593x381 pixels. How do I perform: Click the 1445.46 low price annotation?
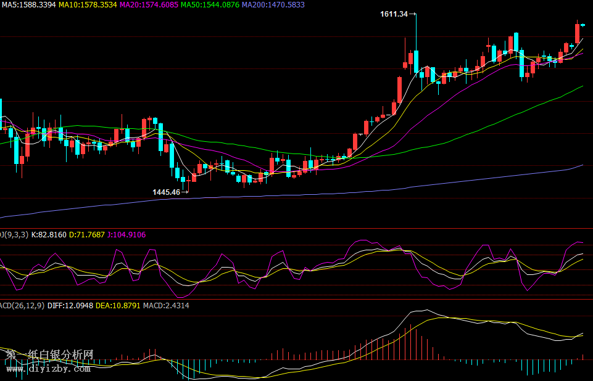pos(166,192)
